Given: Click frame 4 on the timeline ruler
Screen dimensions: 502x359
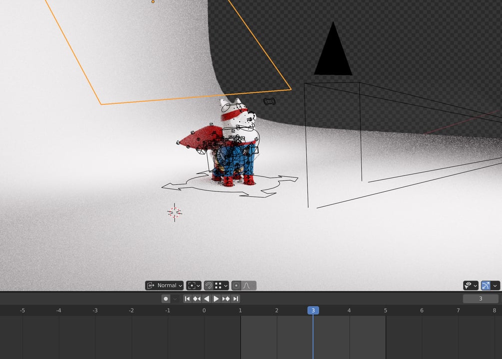Looking at the screenshot, I should tap(349, 311).
